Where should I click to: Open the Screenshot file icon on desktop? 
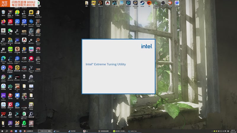(24, 77)
